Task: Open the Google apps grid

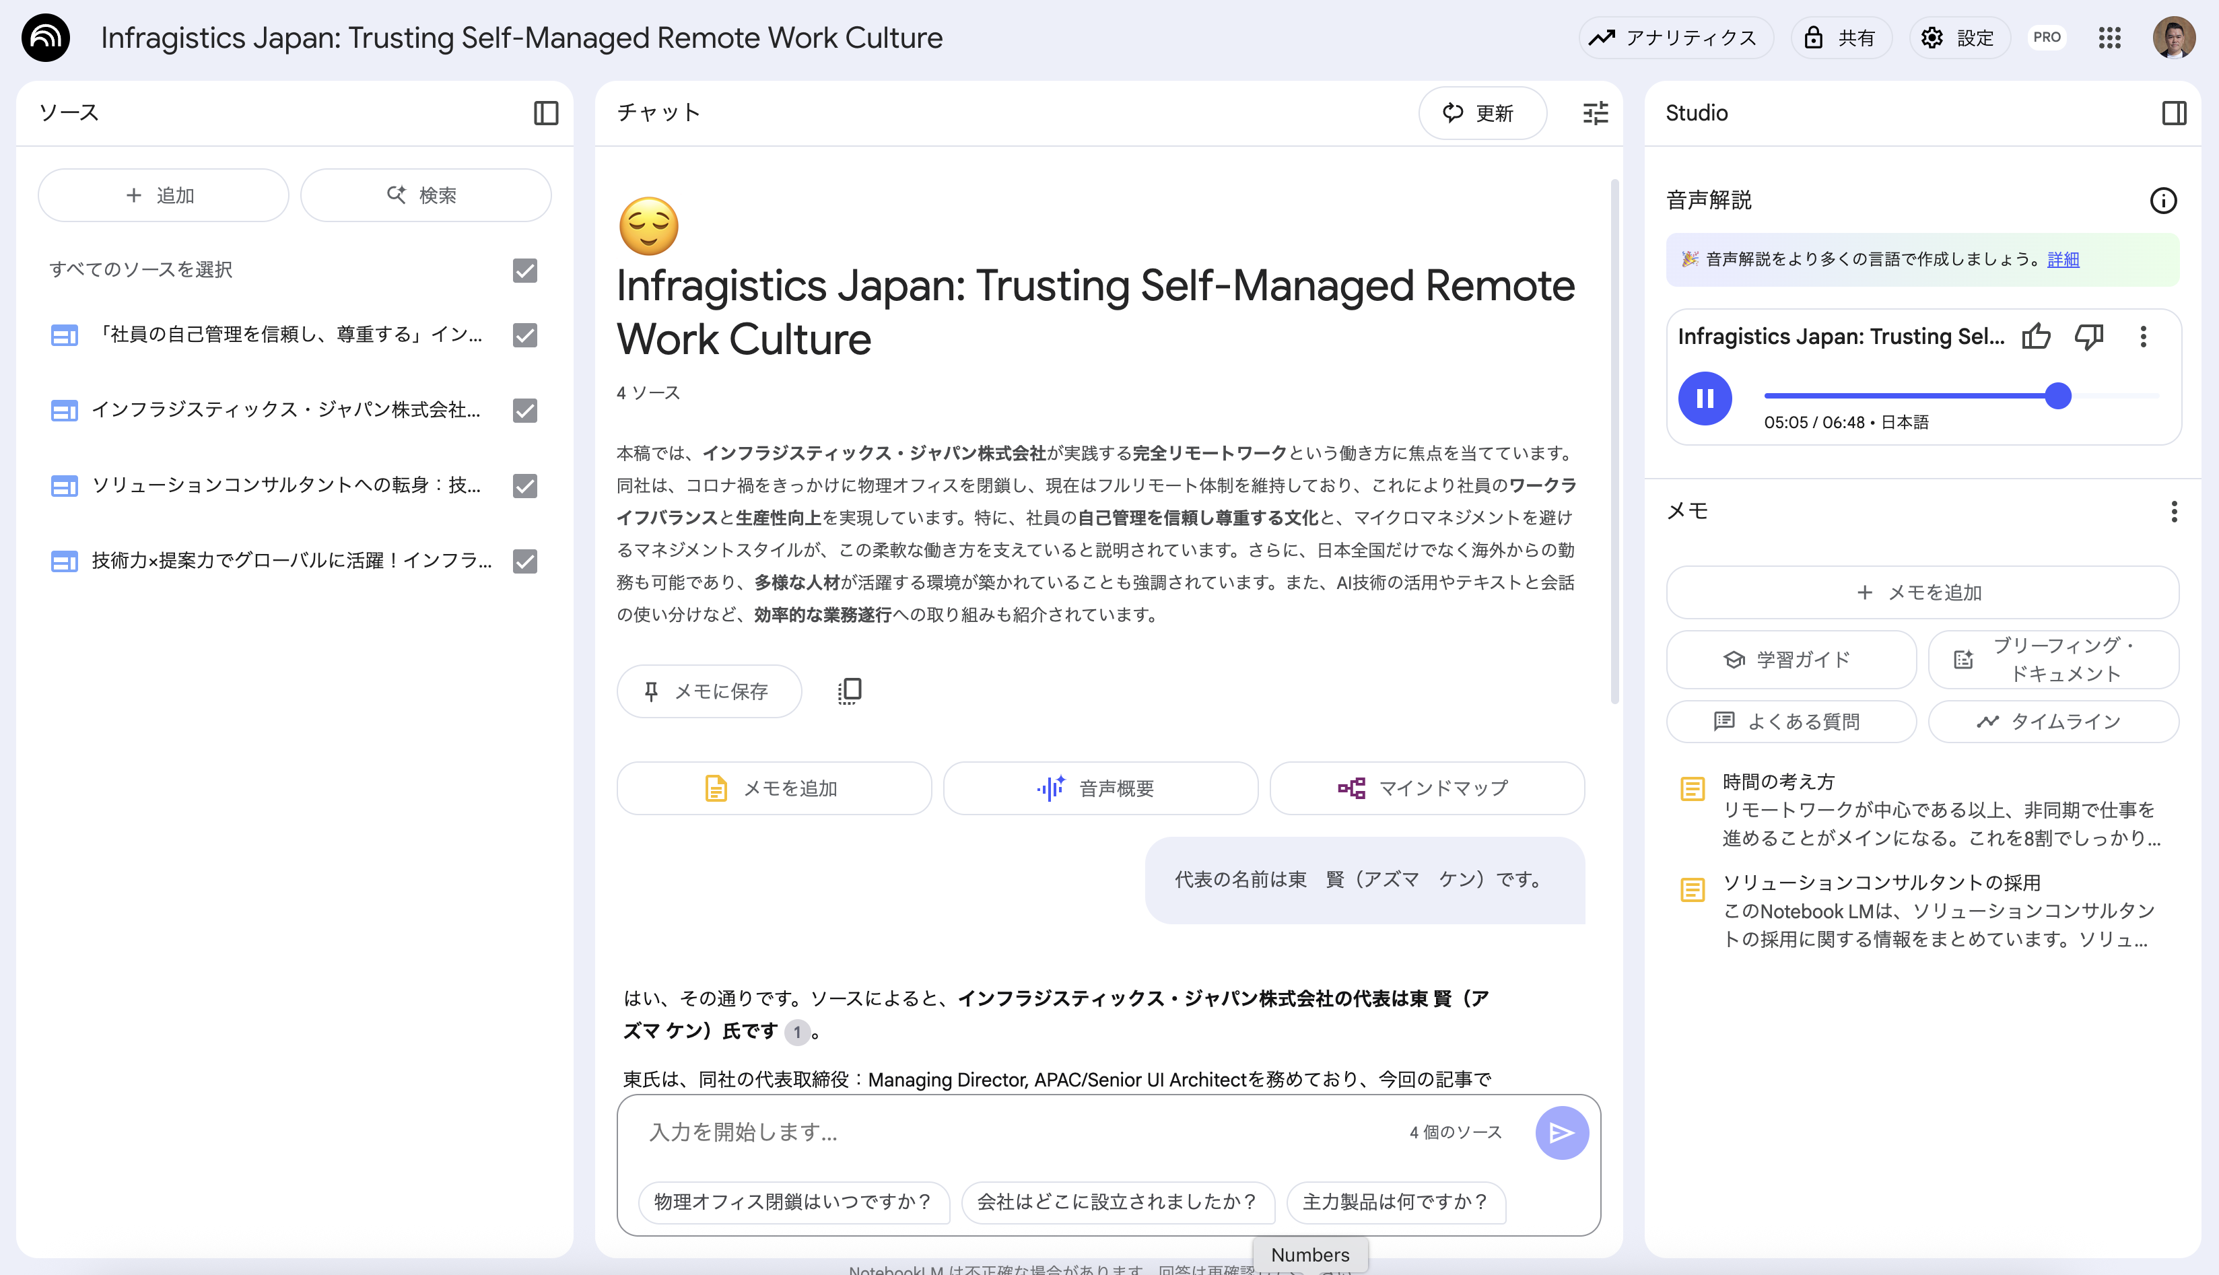Action: [2111, 38]
